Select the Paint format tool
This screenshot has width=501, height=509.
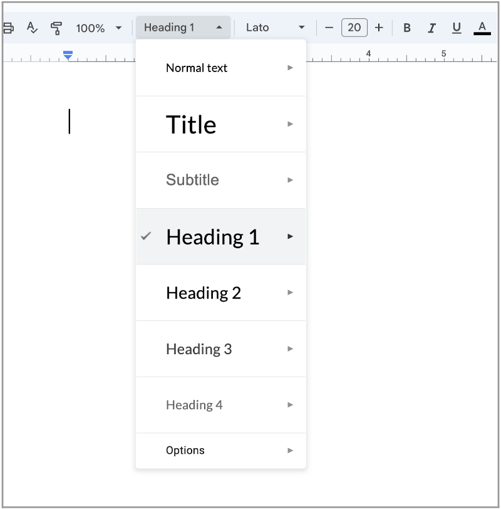click(55, 28)
